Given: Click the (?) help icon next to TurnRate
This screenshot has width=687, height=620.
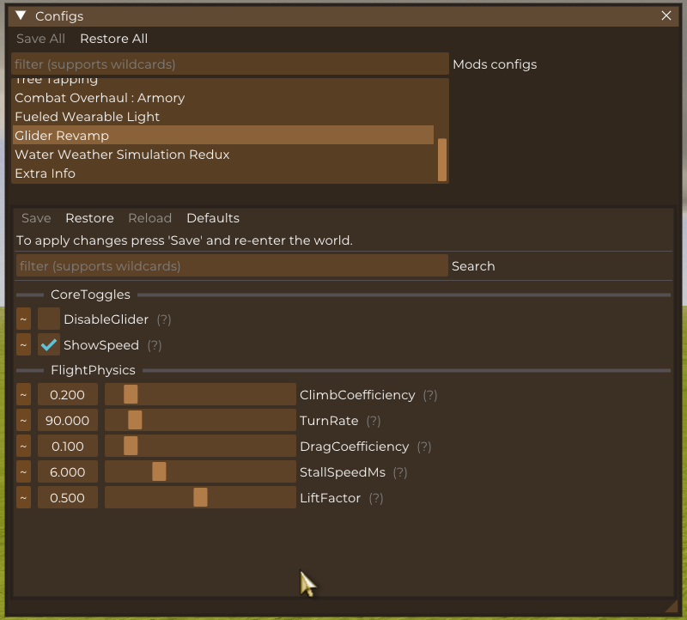Looking at the screenshot, I should pos(373,421).
